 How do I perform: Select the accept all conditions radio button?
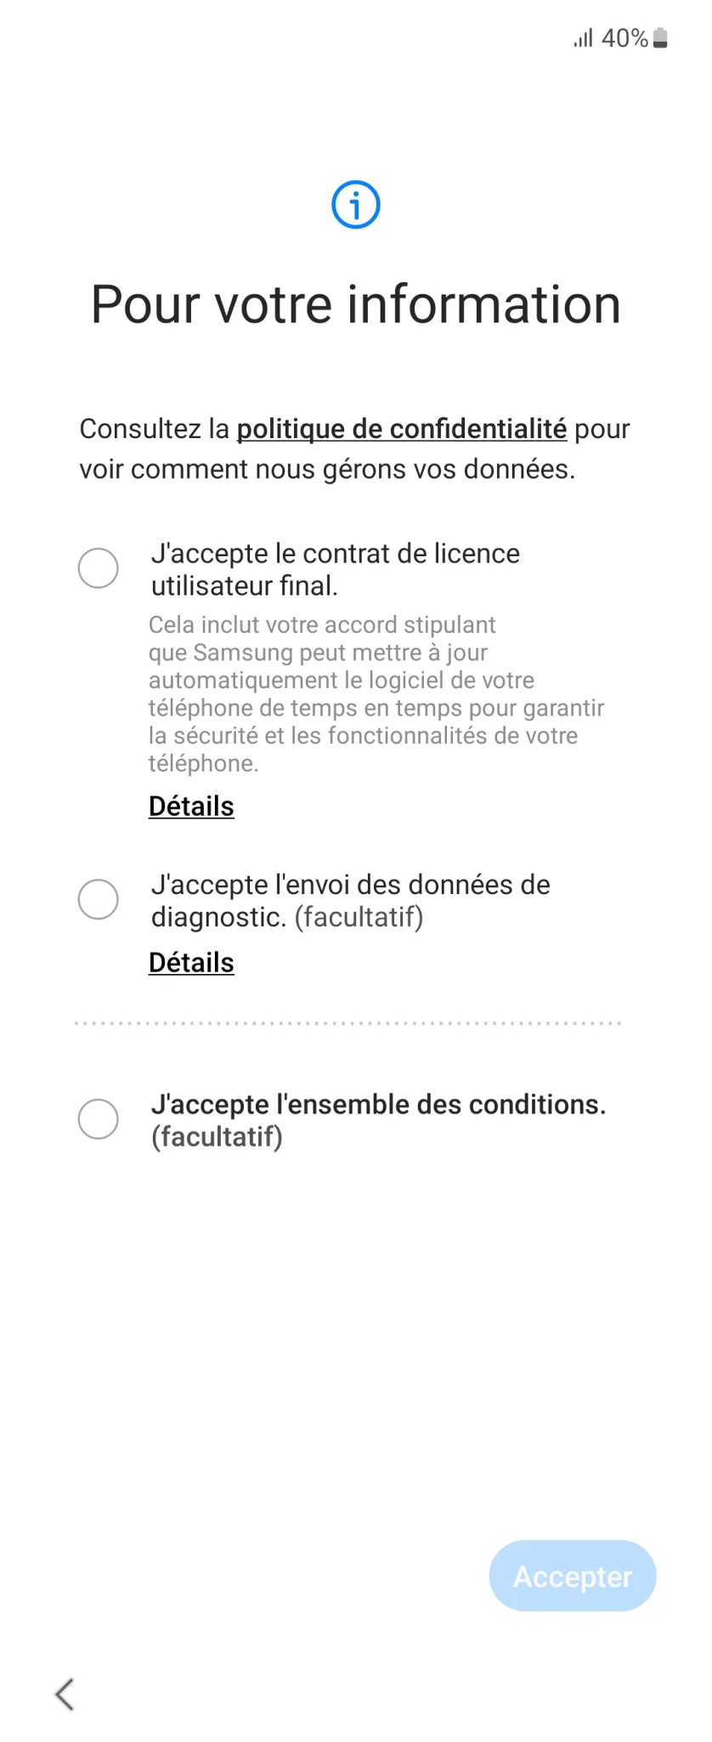[x=99, y=1119]
